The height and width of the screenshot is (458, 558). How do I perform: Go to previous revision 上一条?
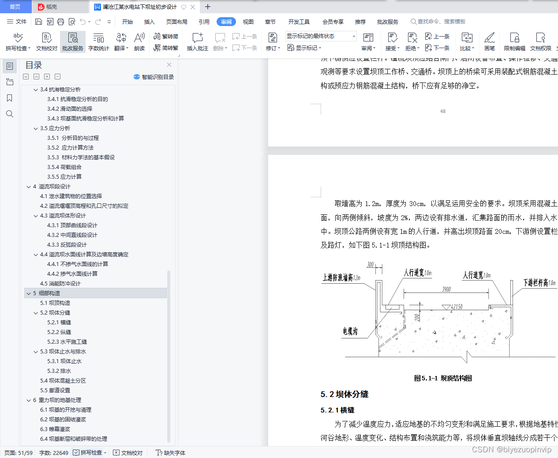[437, 37]
